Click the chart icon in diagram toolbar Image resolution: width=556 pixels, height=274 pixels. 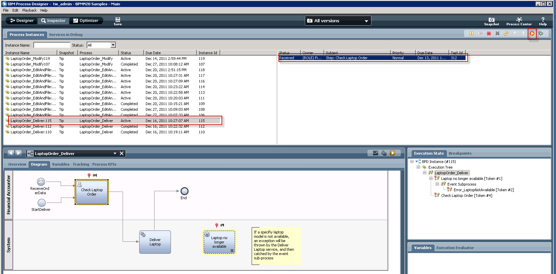(375, 153)
